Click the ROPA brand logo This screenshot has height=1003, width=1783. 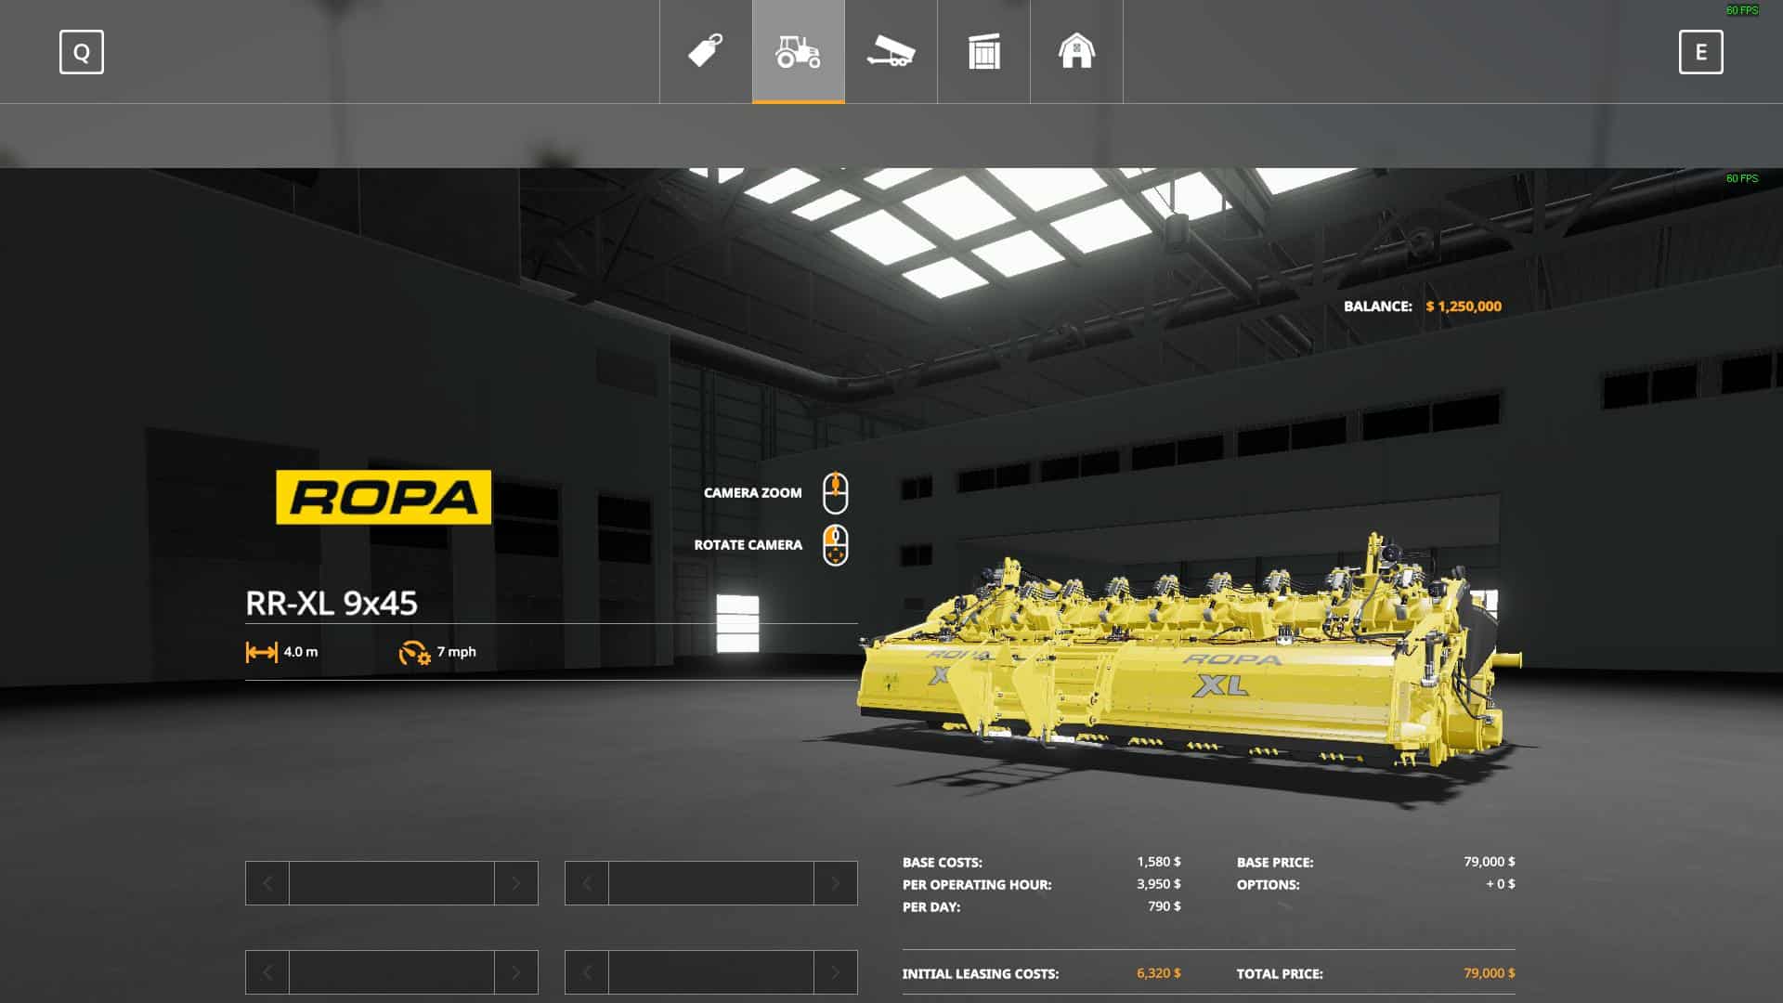tap(384, 497)
